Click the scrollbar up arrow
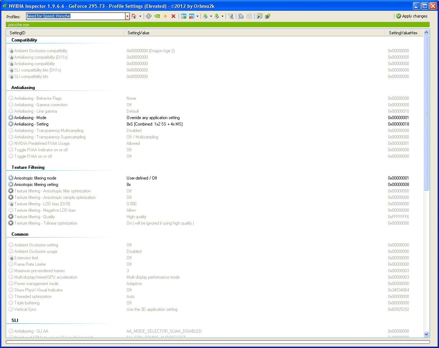 426,33
